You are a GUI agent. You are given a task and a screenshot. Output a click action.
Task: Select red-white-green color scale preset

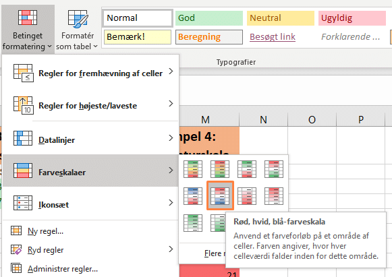tap(274, 169)
